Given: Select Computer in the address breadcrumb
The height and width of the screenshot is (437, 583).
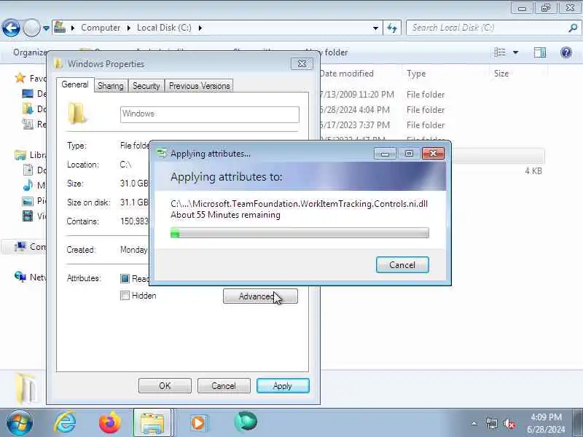Looking at the screenshot, I should [101, 28].
